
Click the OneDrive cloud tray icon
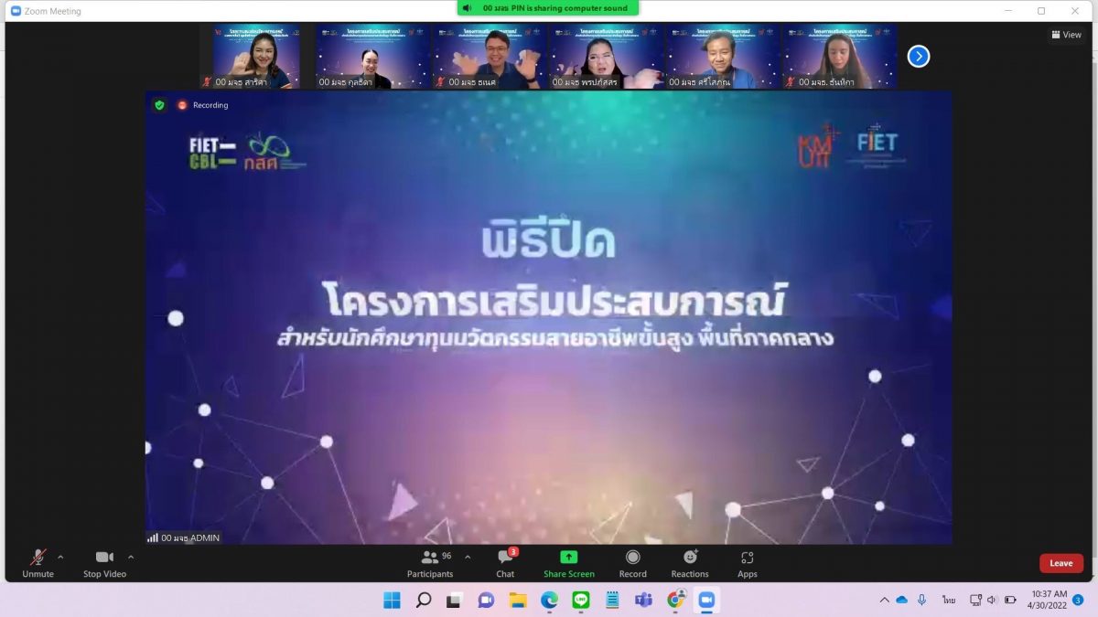click(901, 600)
